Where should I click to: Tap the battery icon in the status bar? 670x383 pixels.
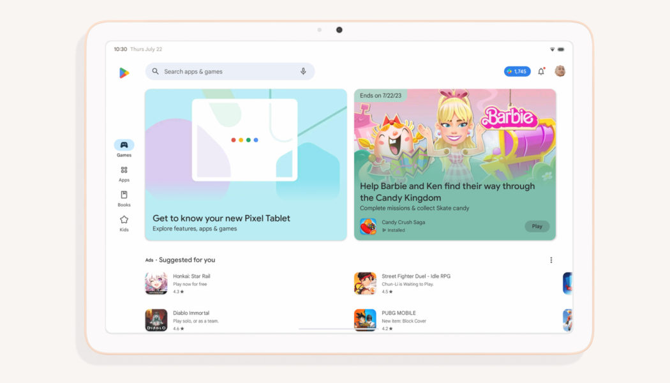coord(561,49)
